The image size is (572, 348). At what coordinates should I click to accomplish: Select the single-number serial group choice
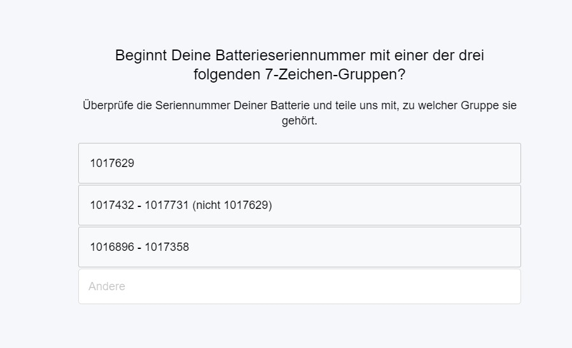[x=299, y=163]
